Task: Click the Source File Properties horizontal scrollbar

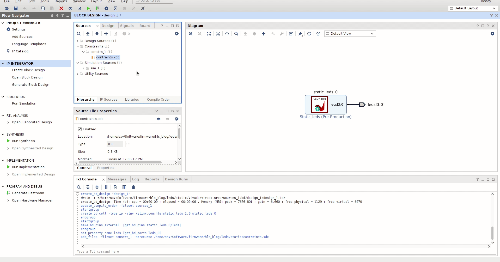Action: pos(120,163)
